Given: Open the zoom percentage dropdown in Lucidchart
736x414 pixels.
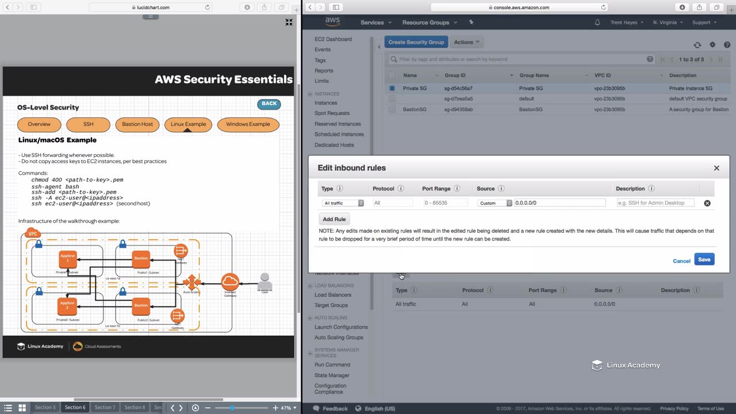Looking at the screenshot, I should click(x=289, y=408).
